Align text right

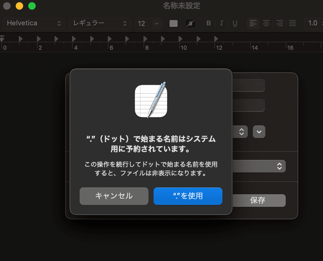pos(279,23)
